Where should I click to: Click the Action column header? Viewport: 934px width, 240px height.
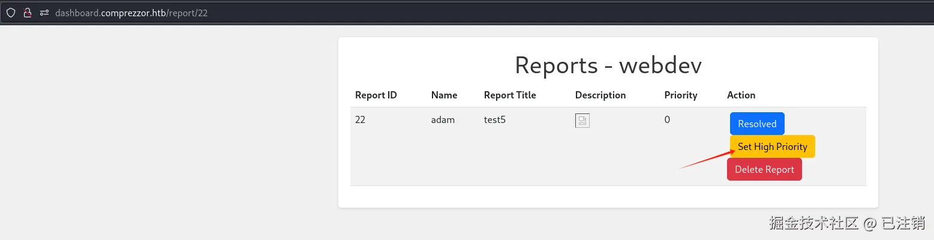741,95
